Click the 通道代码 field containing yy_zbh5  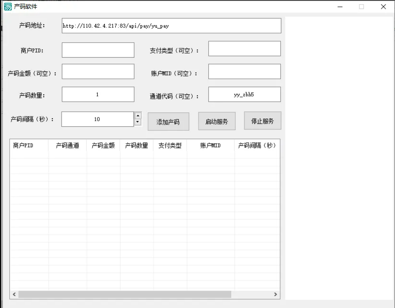pos(244,94)
